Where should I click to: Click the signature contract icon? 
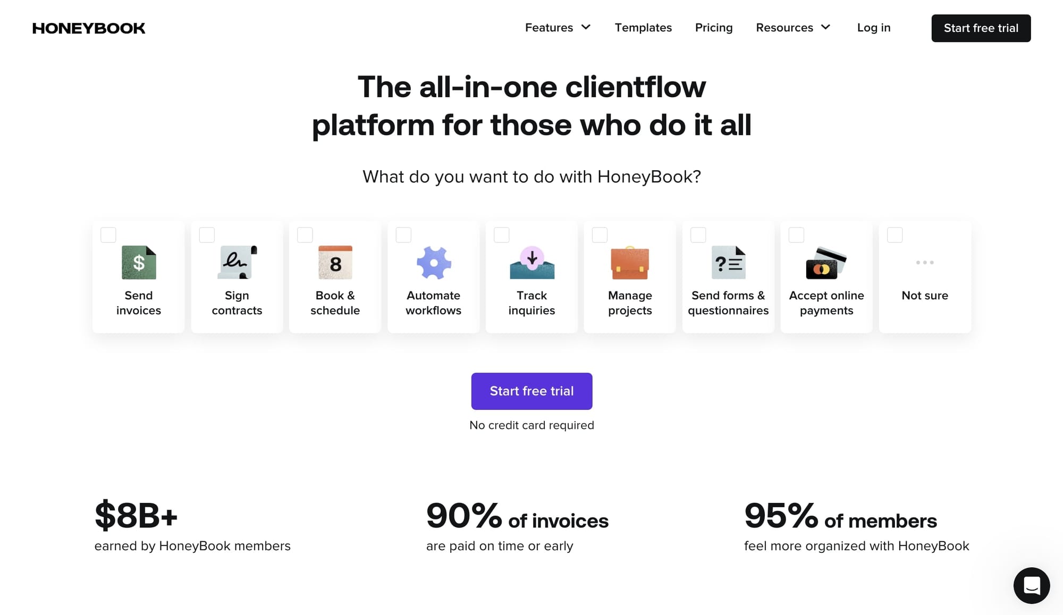pyautogui.click(x=237, y=262)
